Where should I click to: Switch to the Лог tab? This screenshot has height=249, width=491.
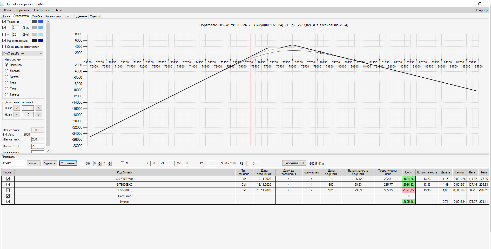coord(68,16)
